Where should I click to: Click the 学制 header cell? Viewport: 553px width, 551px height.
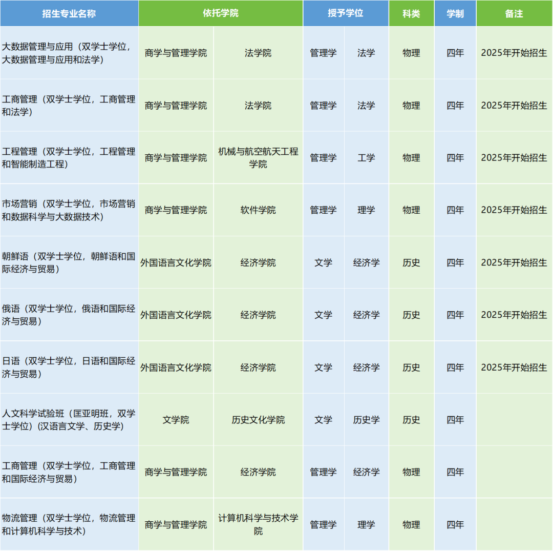pyautogui.click(x=455, y=14)
